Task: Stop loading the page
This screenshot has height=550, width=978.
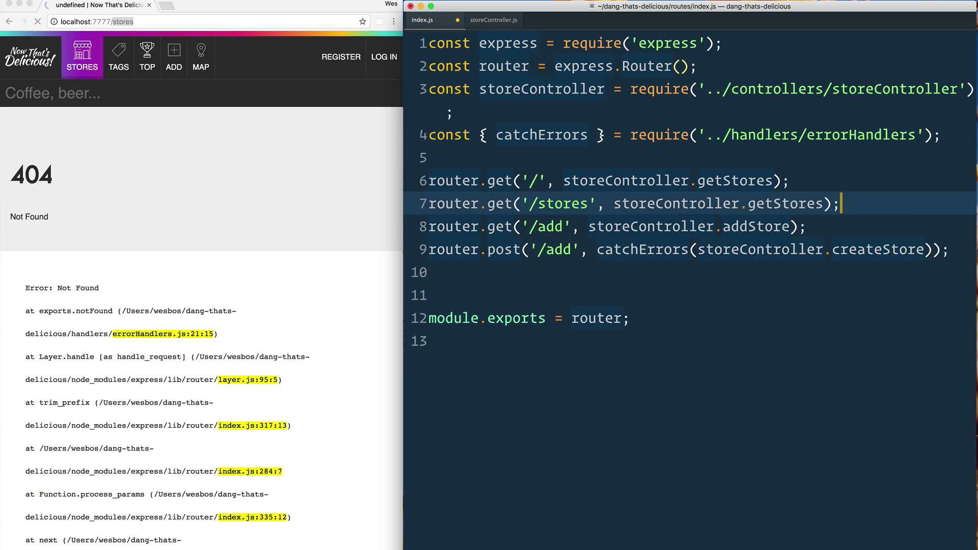Action: click(x=38, y=21)
